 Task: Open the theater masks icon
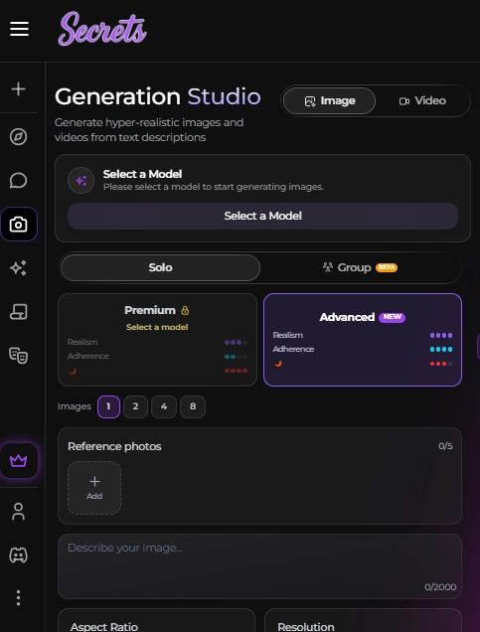tap(19, 355)
